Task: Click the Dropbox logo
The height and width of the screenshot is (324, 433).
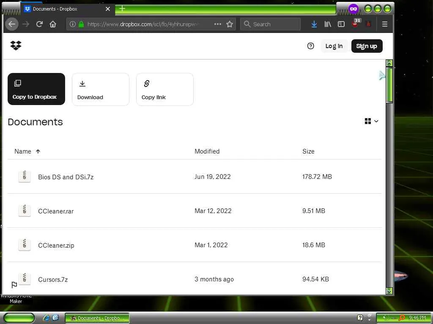Action: (x=16, y=46)
